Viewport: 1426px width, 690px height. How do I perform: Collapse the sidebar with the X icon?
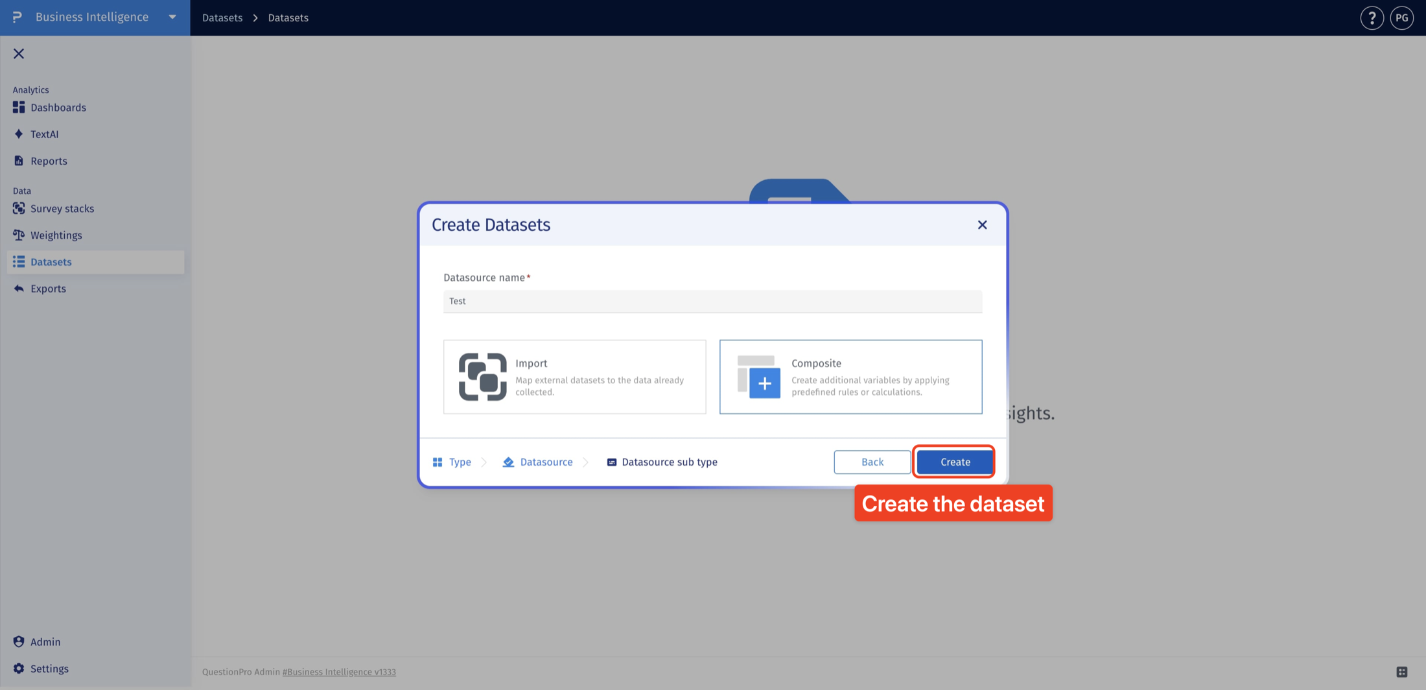(19, 54)
